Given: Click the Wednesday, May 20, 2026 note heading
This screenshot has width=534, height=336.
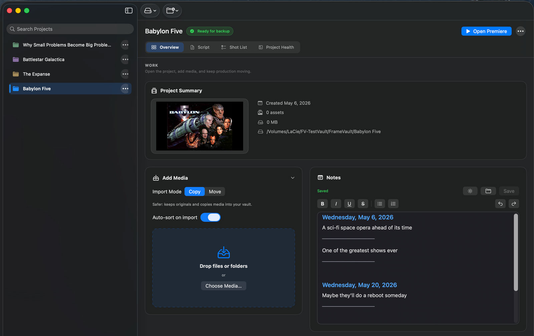Looking at the screenshot, I should (x=359, y=285).
